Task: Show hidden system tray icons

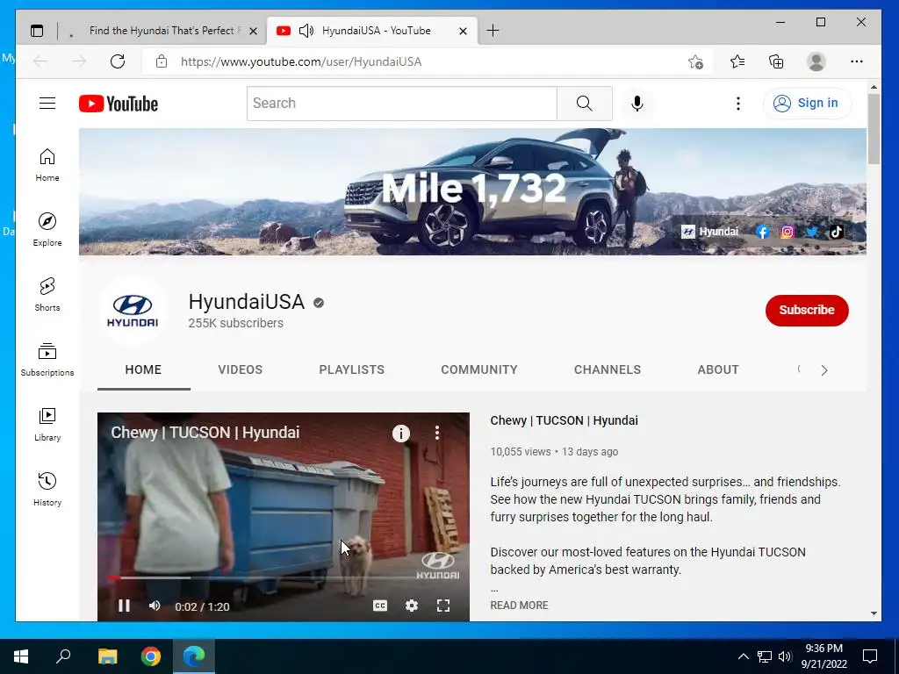Action: pyautogui.click(x=743, y=656)
